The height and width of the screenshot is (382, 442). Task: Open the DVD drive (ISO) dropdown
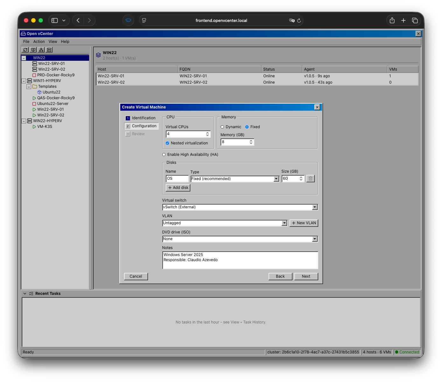[240, 239]
